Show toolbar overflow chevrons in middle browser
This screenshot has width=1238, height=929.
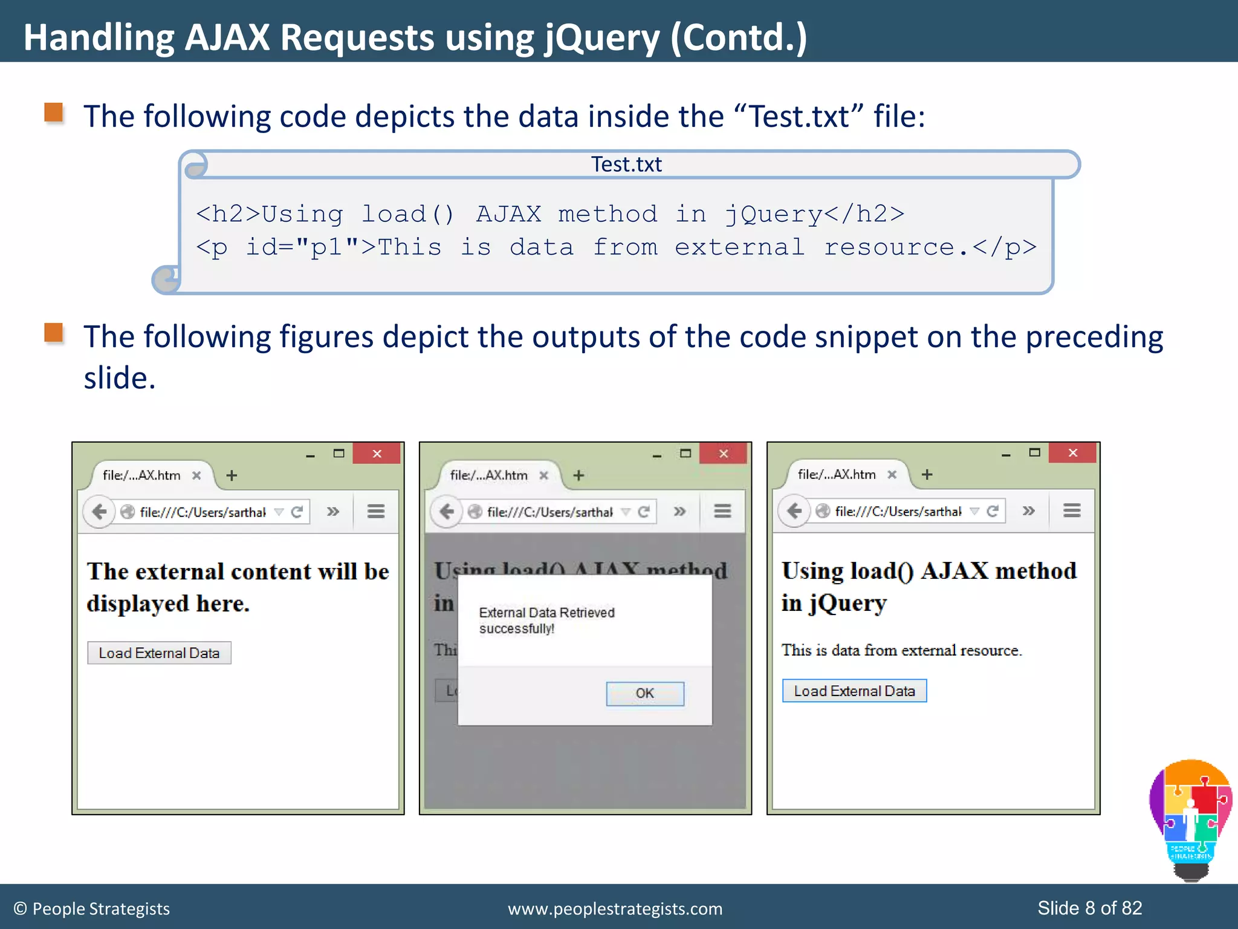679,512
